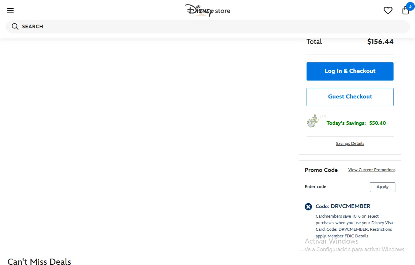Click the Promo Code heading

[321, 170]
